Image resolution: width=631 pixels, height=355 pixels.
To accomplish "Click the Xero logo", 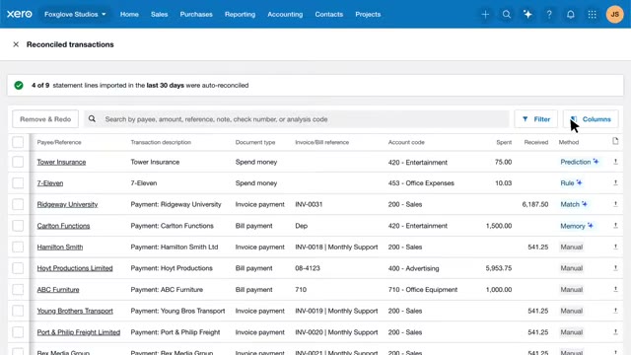I will [20, 14].
